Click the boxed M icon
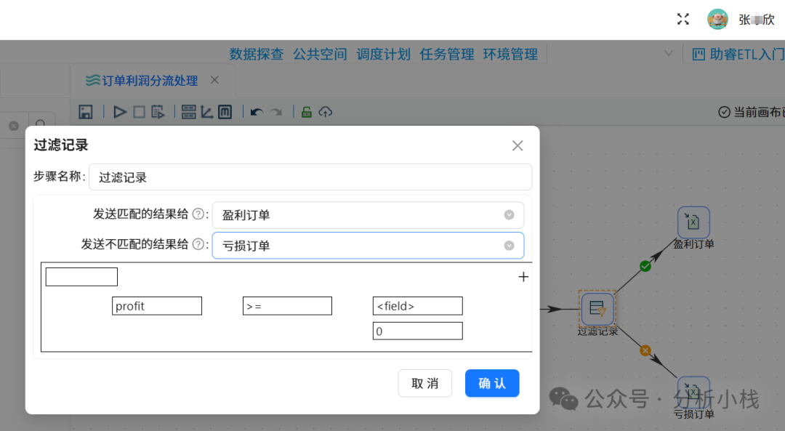 pos(225,112)
